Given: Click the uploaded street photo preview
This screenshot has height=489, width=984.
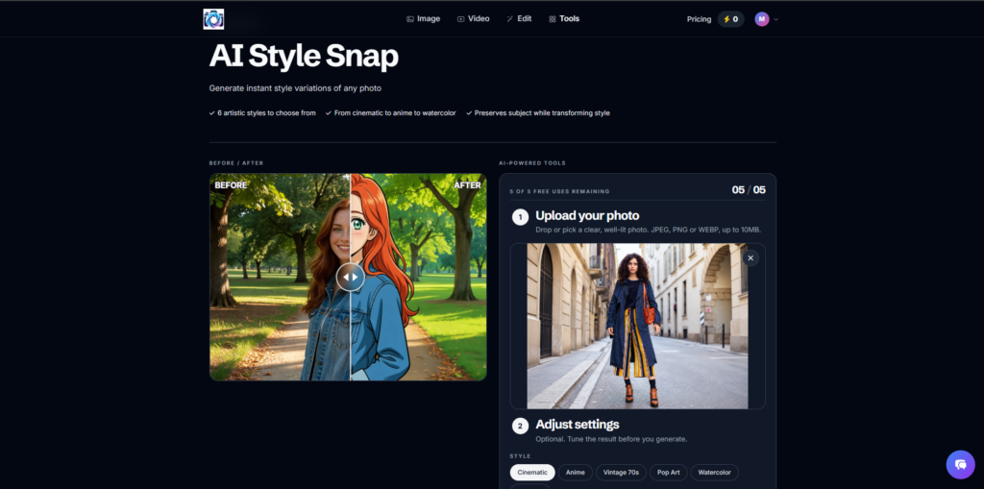Looking at the screenshot, I should (x=637, y=326).
